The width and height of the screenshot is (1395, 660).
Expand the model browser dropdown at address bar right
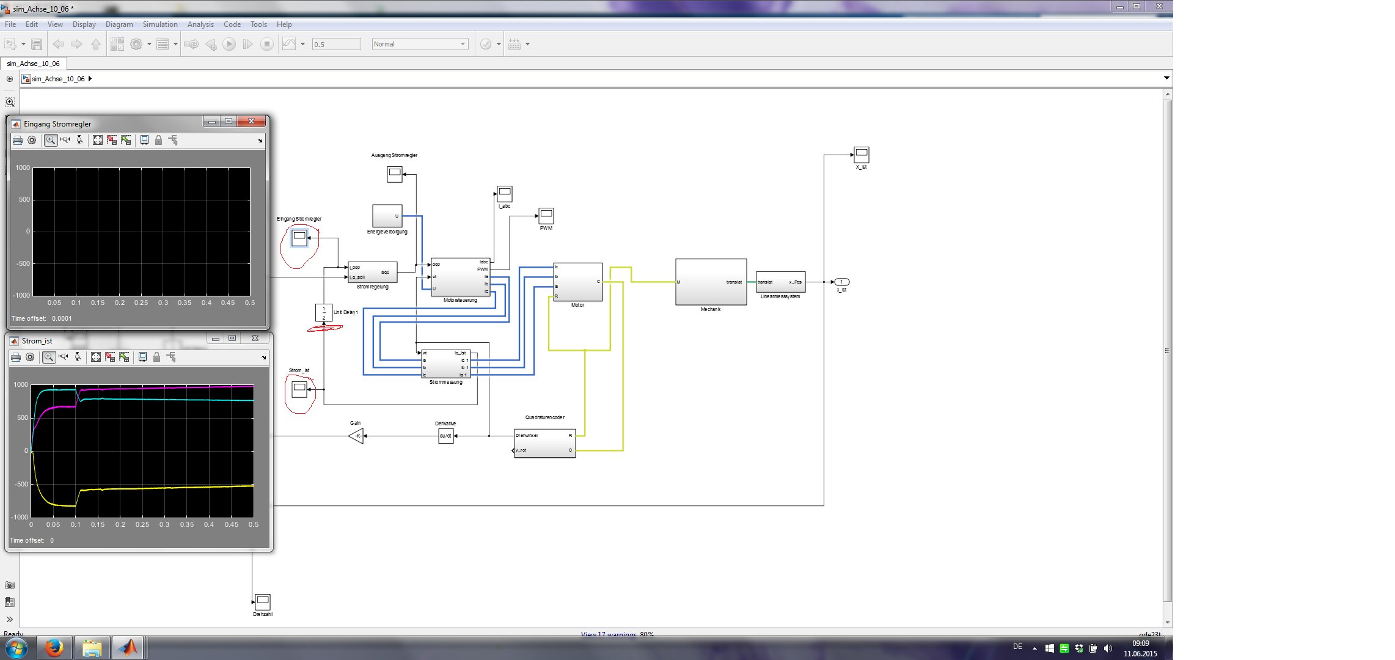click(x=1166, y=78)
